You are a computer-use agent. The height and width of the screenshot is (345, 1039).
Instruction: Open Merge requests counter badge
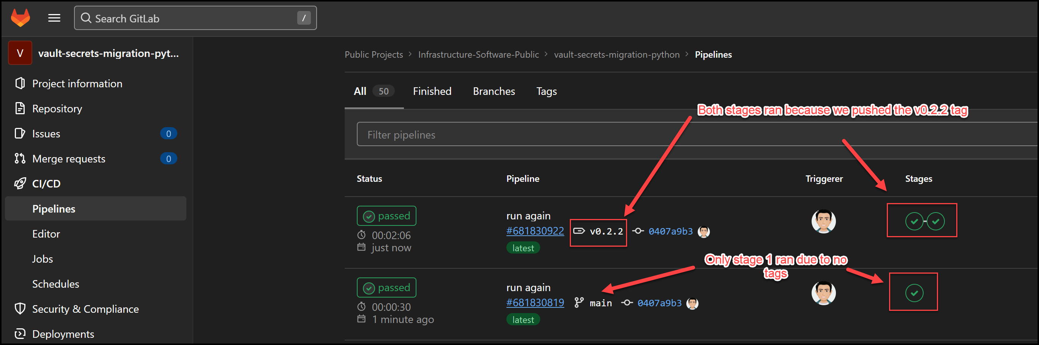tap(169, 158)
